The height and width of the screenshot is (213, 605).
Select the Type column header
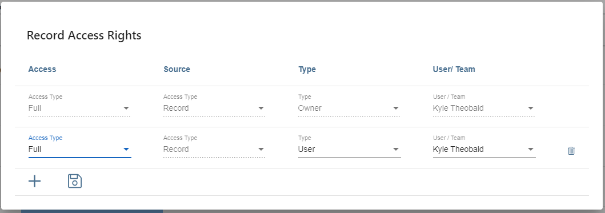307,70
